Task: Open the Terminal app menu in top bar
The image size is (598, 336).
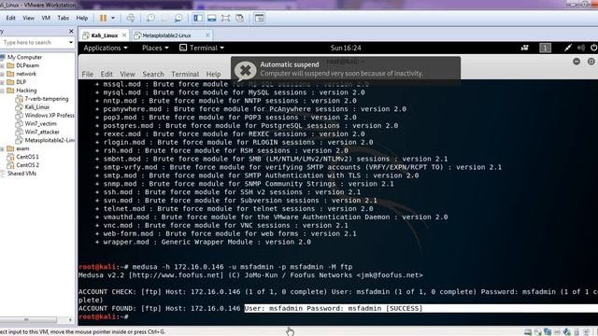Action: coord(202,48)
